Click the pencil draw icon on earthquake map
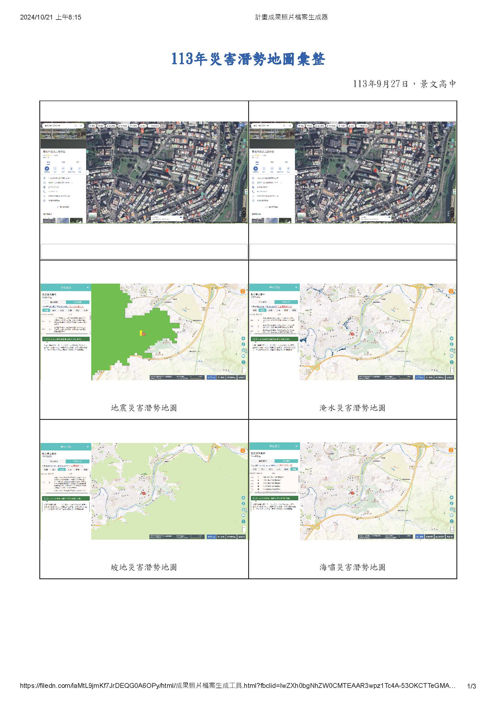496x702 pixels. click(x=243, y=344)
